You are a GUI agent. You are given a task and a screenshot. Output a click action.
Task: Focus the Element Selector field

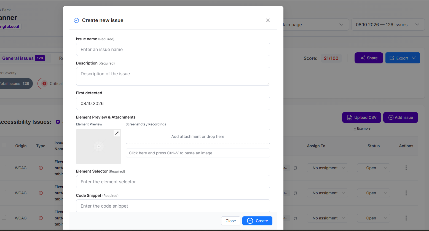click(x=173, y=182)
